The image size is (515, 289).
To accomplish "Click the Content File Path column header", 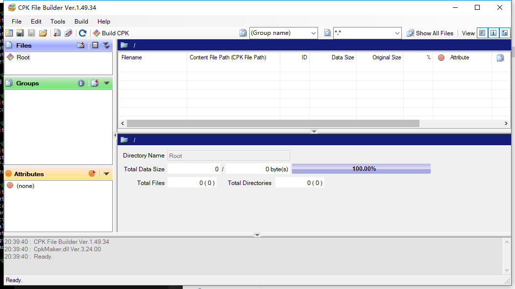I will tap(234, 57).
